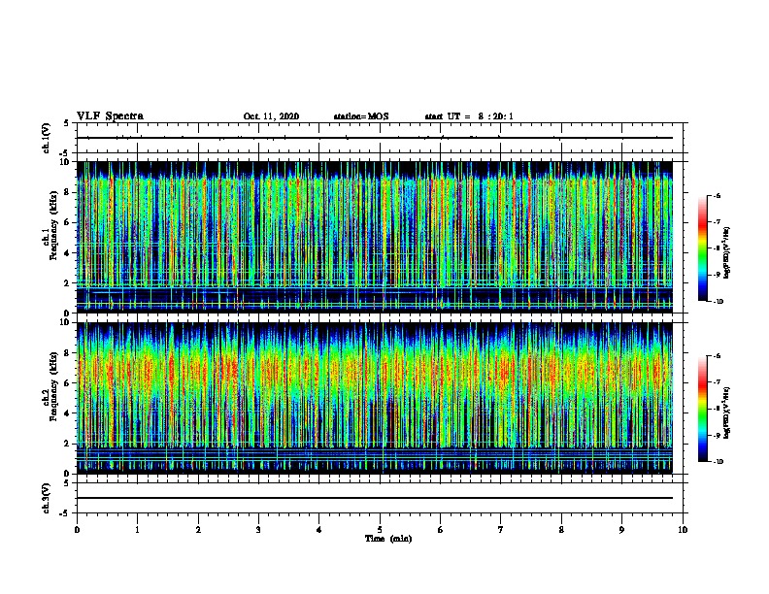Click the time axis tick label "7"

(x=501, y=530)
